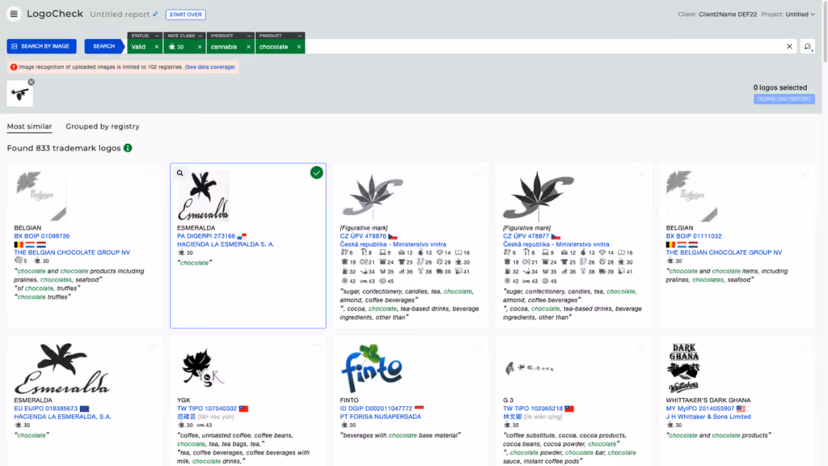Viewport: 828px width, 466px height.
Task: Open ID DGIP D002011047772 registry link
Action: (x=376, y=409)
